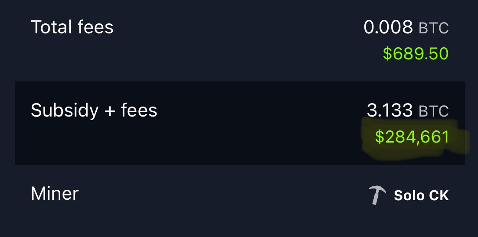Click the Subsidy + fees label
Viewport: 478px width, 237px height.
pyautogui.click(x=94, y=111)
